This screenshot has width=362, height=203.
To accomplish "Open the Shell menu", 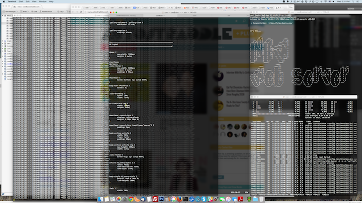I will 21,1.
